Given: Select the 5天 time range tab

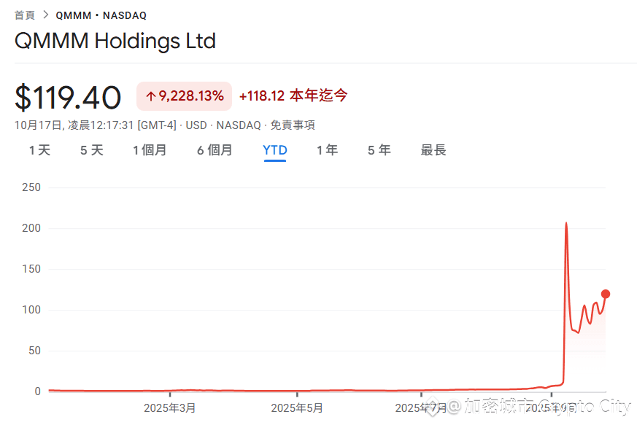Looking at the screenshot, I should (91, 150).
